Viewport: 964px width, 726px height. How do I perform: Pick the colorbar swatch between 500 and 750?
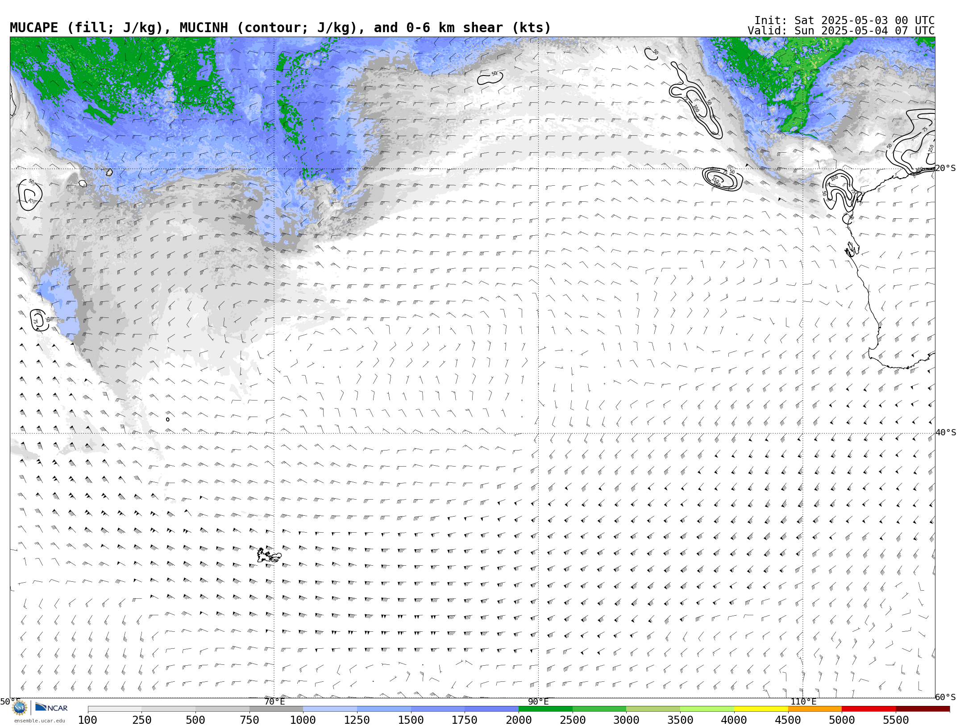[x=222, y=709]
